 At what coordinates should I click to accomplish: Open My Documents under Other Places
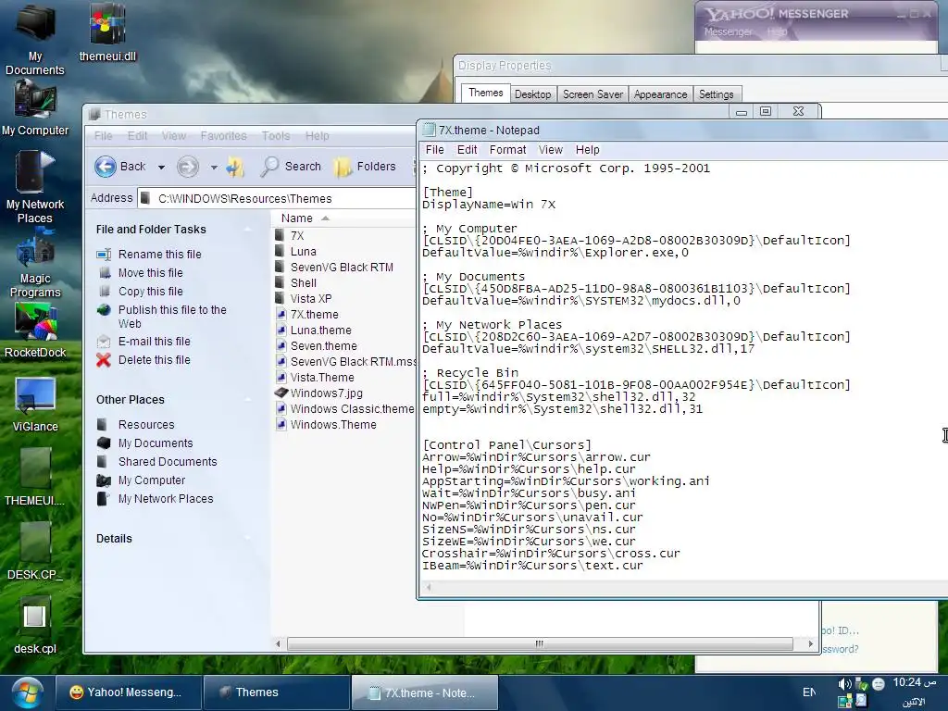point(156,443)
